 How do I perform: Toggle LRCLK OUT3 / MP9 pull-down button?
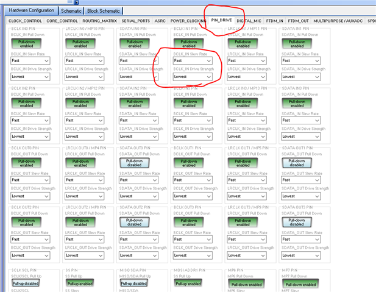coord(243,223)
